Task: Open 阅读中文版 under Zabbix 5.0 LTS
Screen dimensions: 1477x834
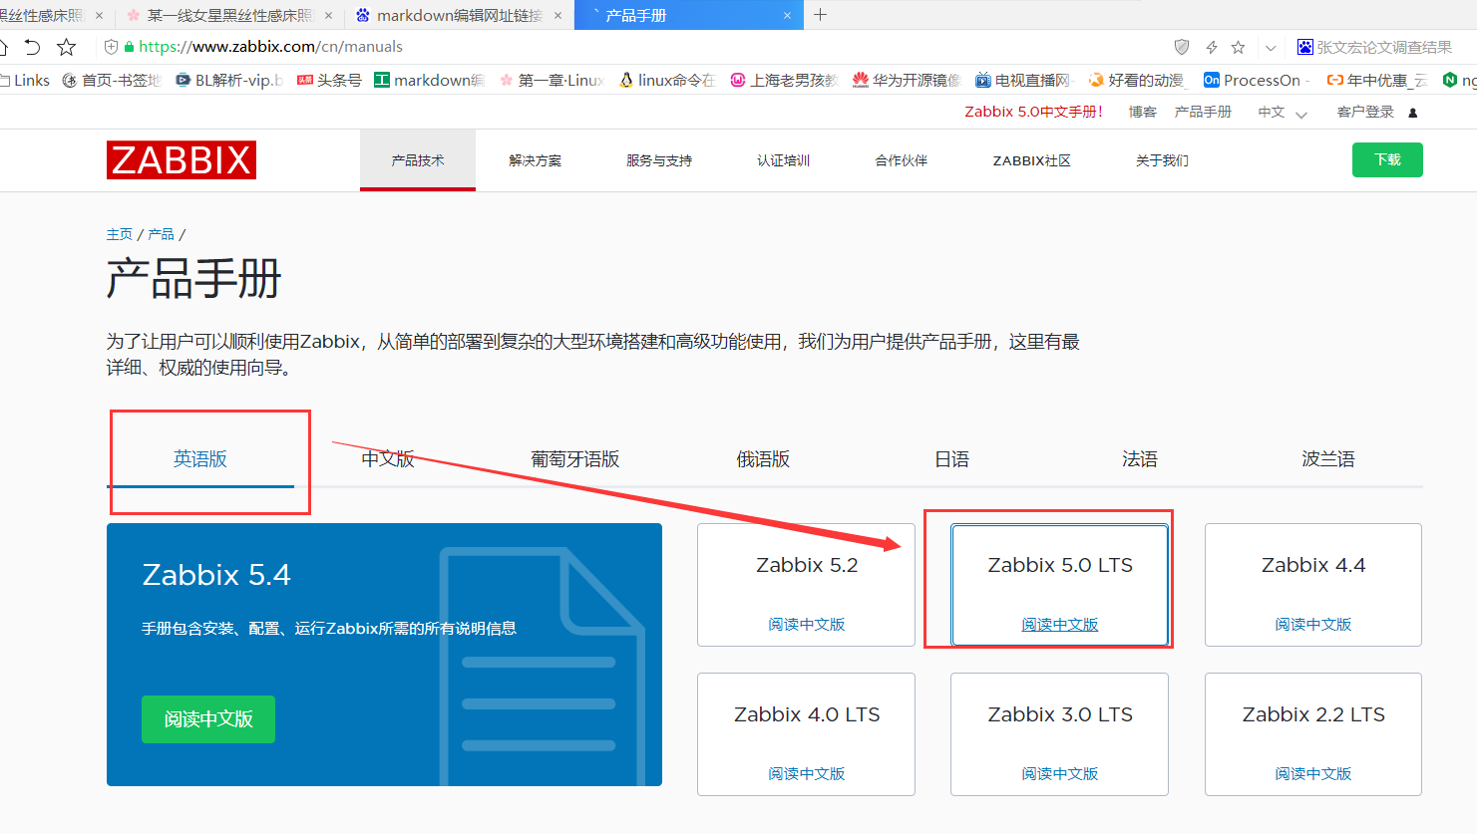Action: click(1059, 624)
